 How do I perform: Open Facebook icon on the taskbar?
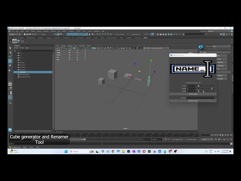click(139, 152)
